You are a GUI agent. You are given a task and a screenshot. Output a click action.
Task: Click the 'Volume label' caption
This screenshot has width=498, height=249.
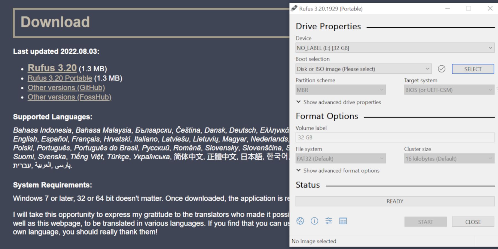tap(311, 128)
